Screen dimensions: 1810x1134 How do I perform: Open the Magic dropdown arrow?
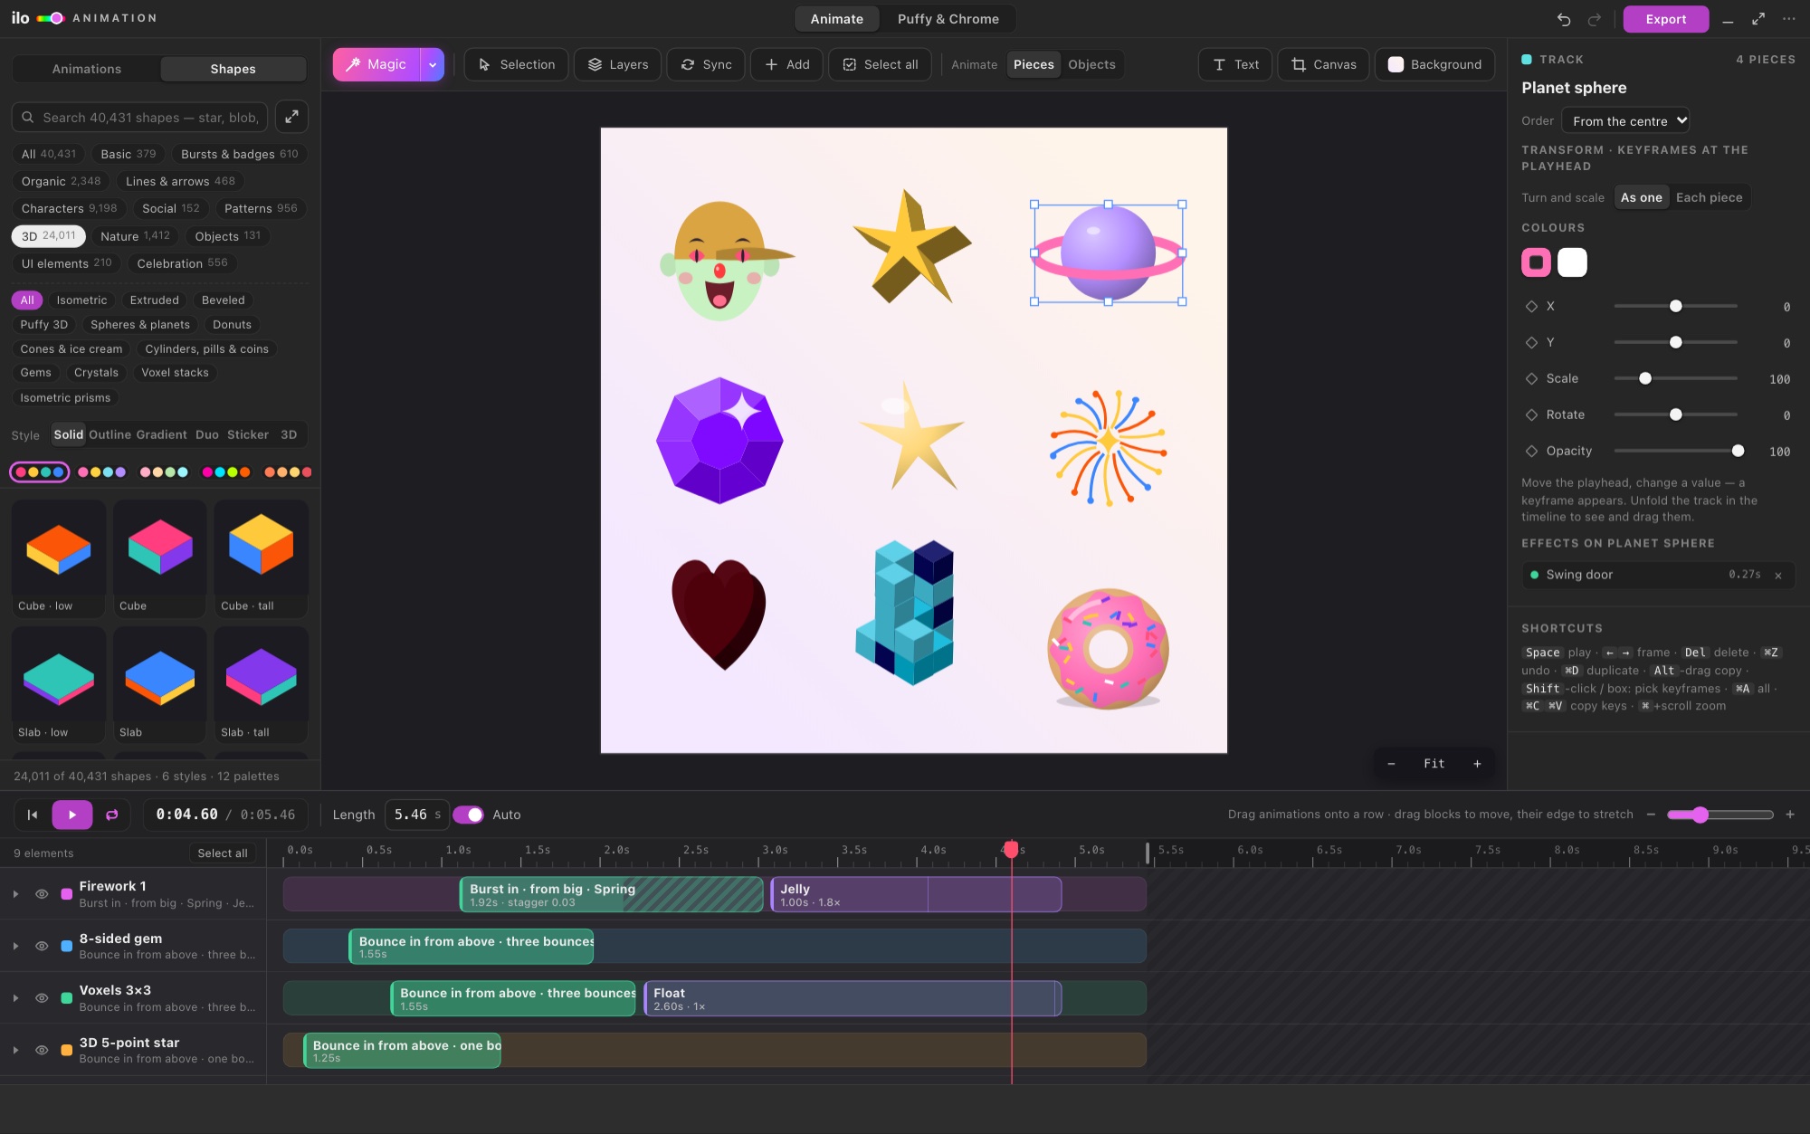tap(433, 64)
